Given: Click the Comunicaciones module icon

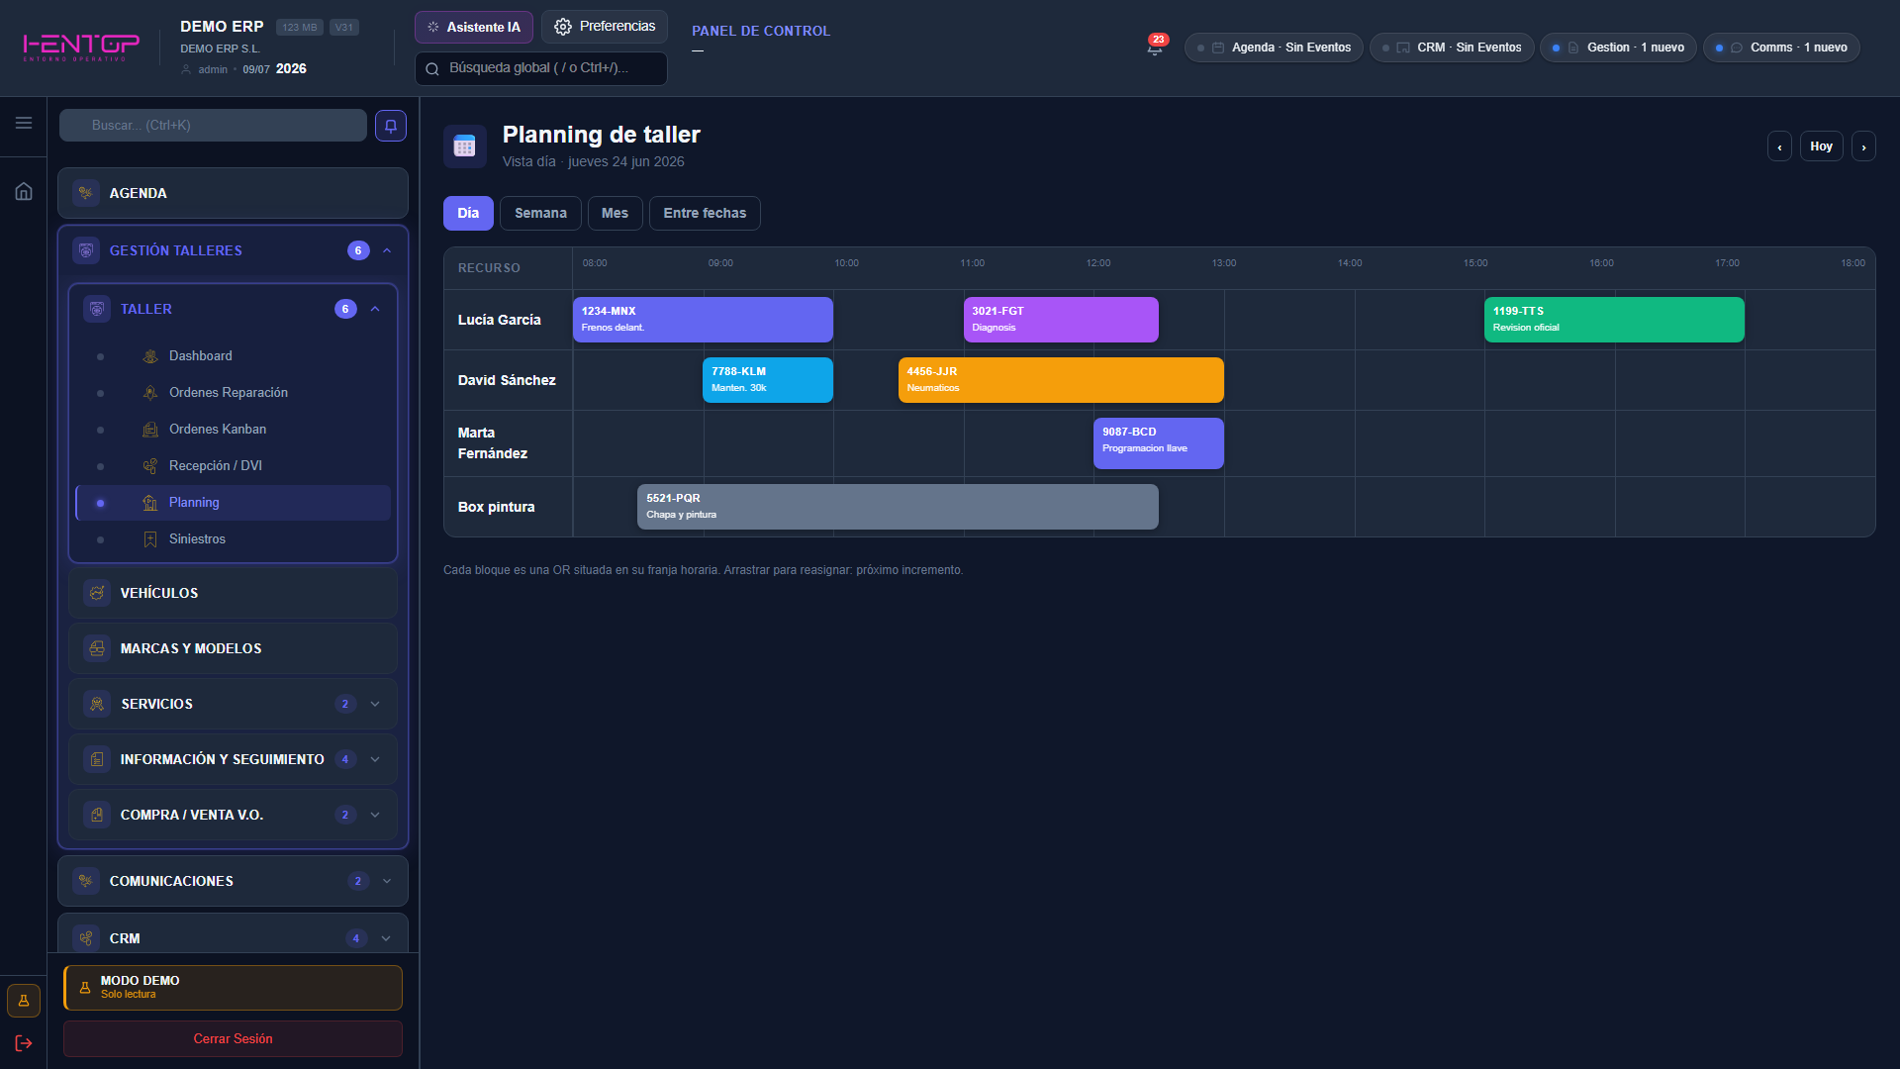Looking at the screenshot, I should coord(86,881).
